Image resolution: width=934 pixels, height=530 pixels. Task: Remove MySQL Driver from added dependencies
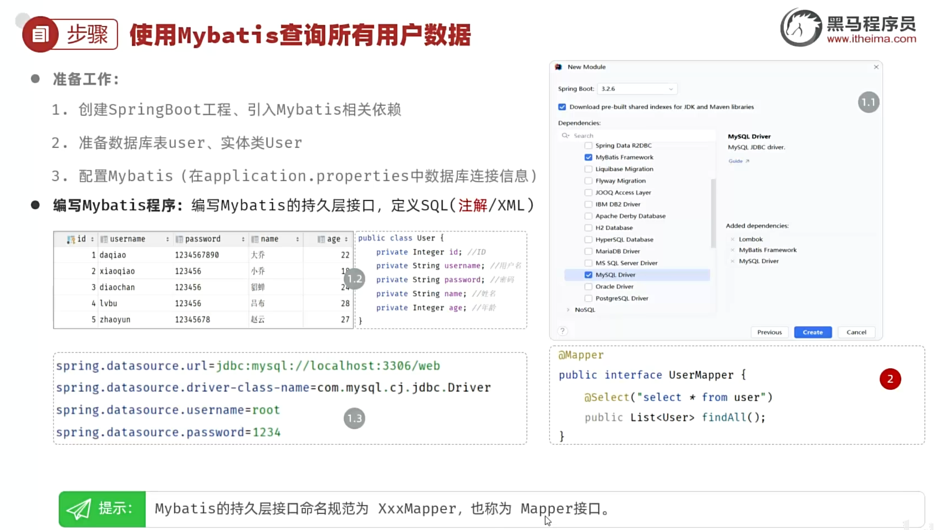(x=732, y=261)
